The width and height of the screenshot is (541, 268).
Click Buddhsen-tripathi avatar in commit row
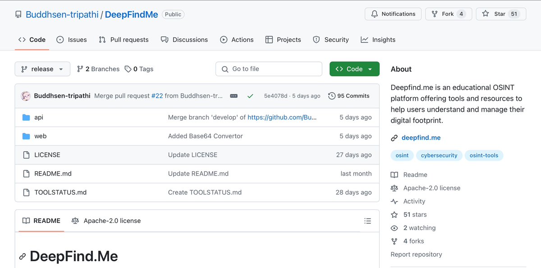(x=26, y=96)
